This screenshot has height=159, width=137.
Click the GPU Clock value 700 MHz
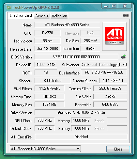[x=45, y=120]
